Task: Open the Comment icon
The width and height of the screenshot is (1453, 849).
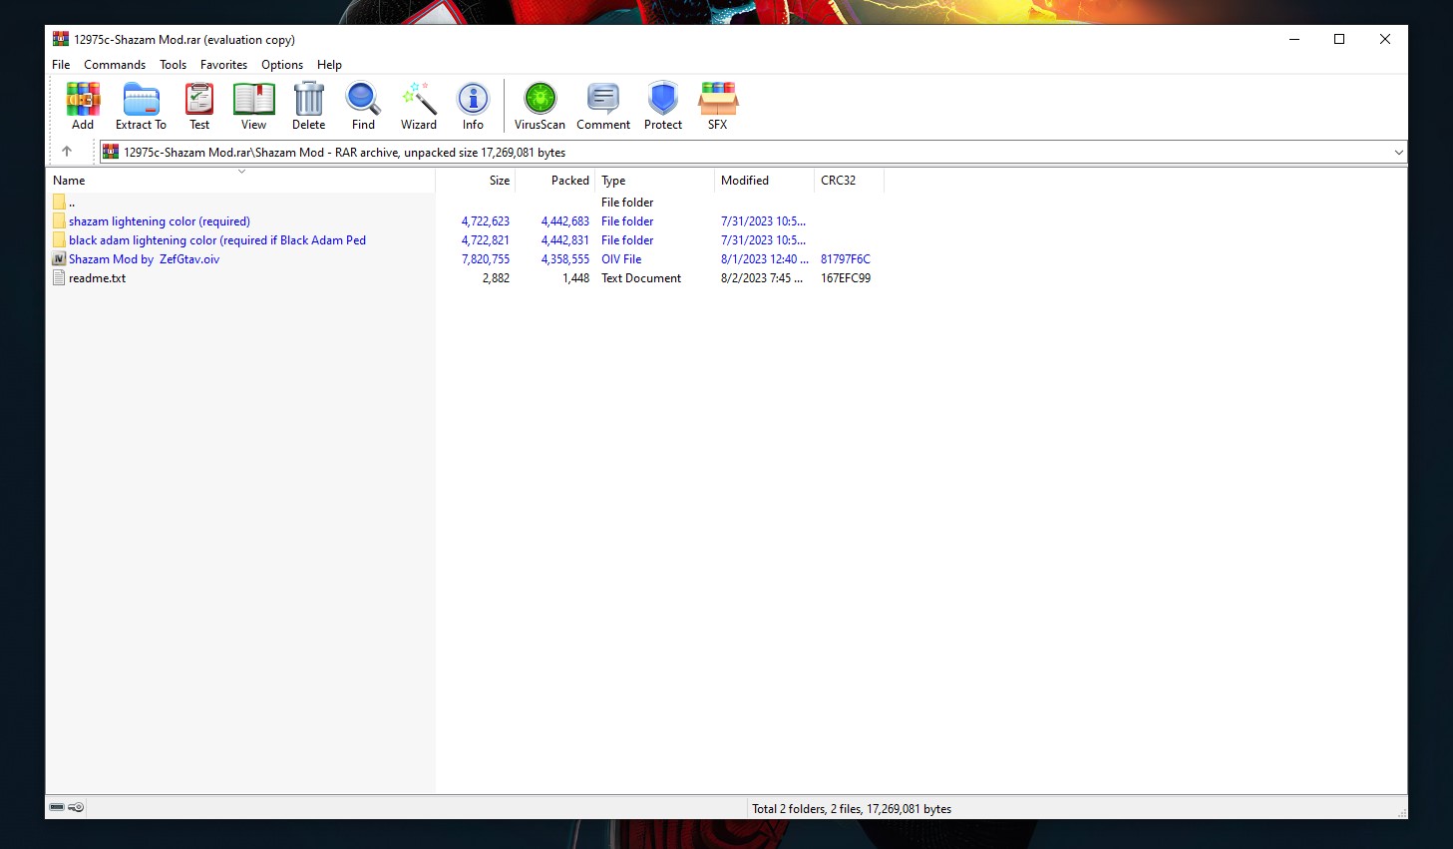Action: pos(602,105)
